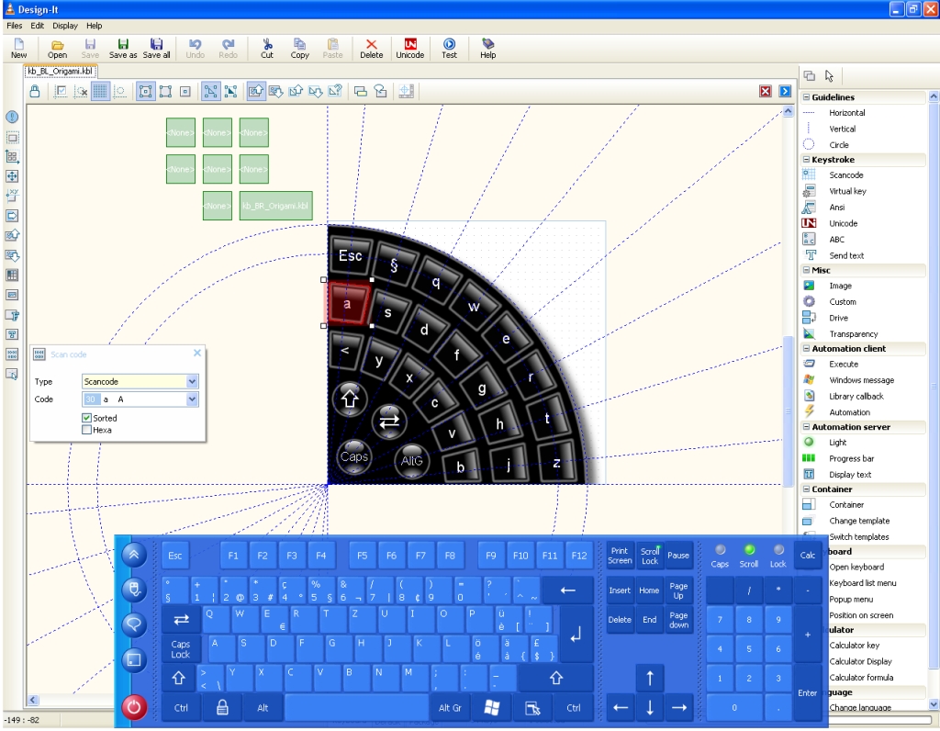Click the Copy toolbar icon
940x731 pixels.
[299, 48]
